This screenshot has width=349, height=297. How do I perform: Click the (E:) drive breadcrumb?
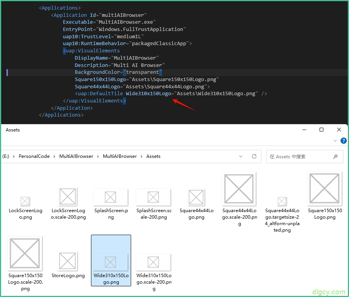click(x=6, y=156)
